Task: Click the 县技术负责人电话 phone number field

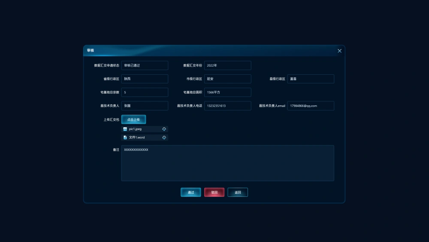Action: pyautogui.click(x=227, y=106)
